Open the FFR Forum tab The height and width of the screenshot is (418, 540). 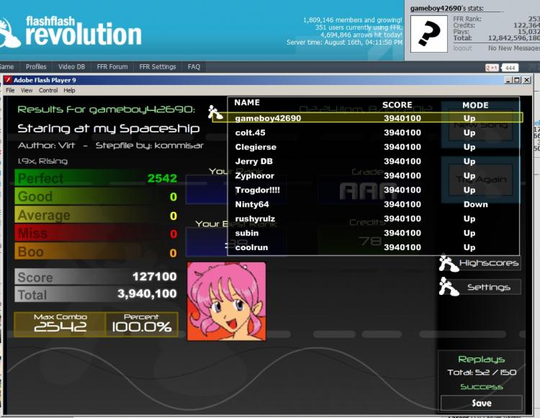(112, 67)
